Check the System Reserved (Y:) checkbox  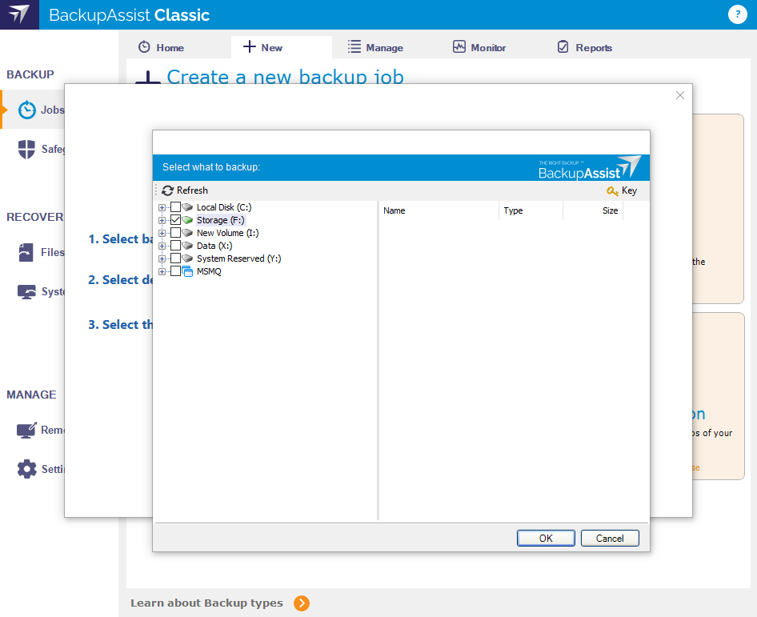tap(176, 258)
